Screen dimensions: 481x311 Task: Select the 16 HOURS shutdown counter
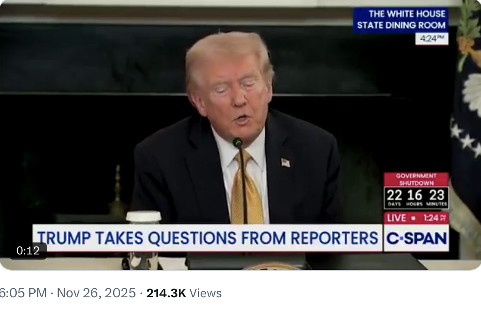415,198
